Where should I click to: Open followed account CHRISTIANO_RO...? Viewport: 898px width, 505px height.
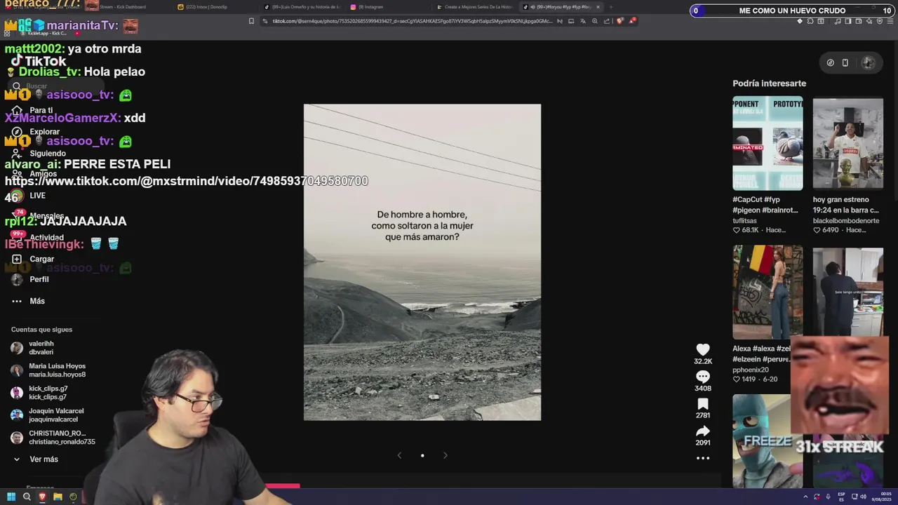(52, 438)
